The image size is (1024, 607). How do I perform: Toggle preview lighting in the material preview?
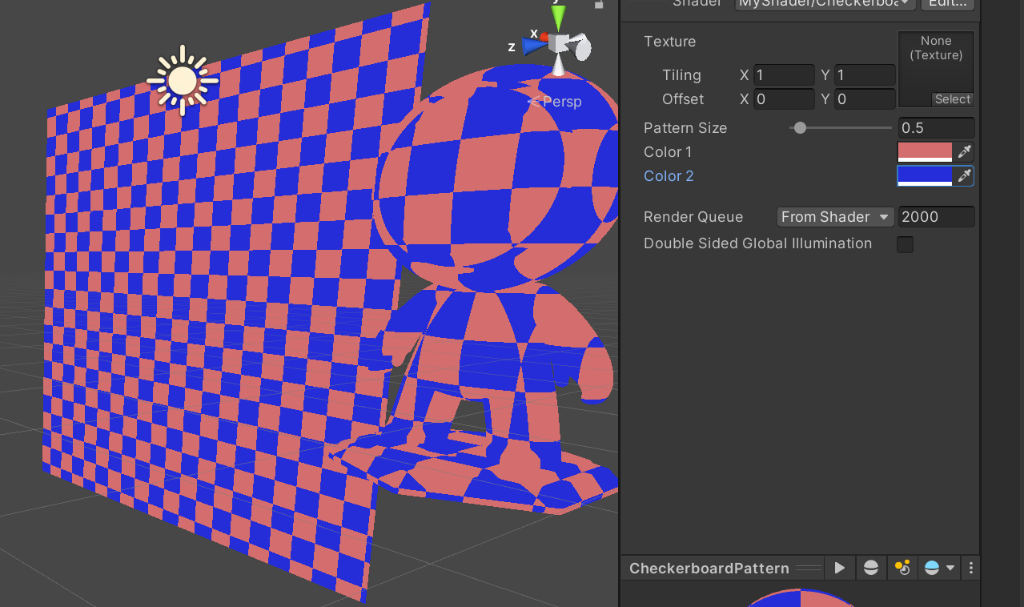[902, 568]
